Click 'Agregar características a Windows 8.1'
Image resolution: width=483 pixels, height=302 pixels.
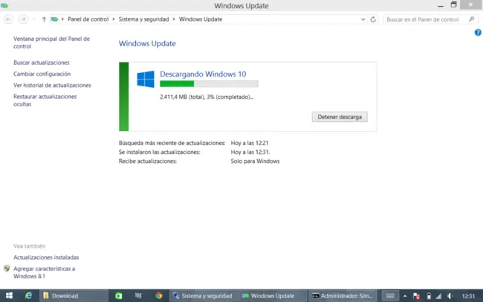(44, 272)
